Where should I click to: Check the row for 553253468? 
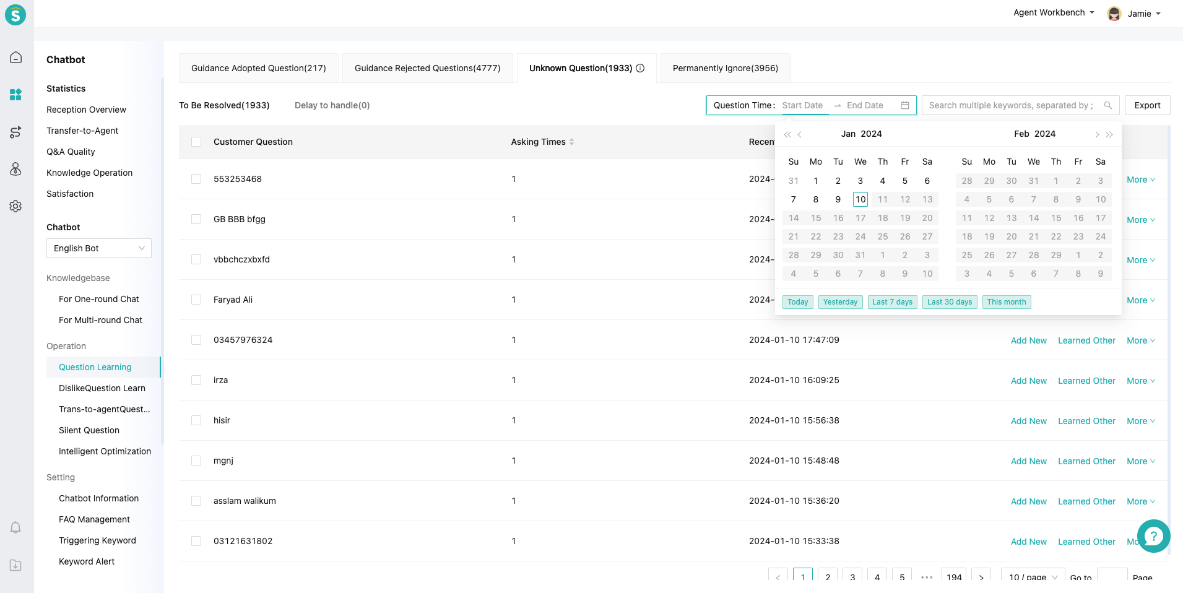[x=196, y=179]
